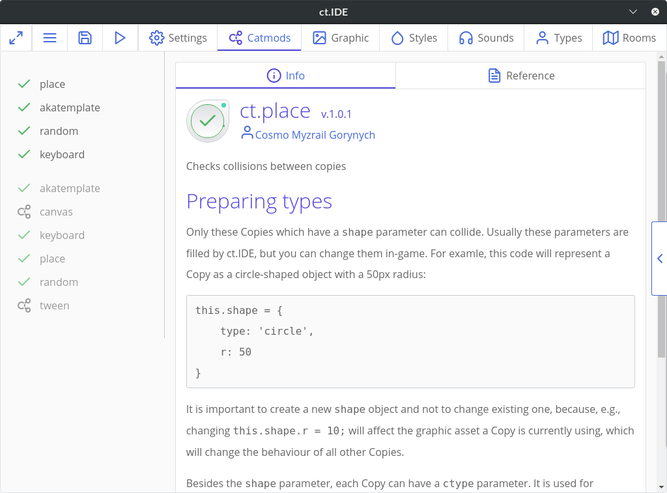The width and height of the screenshot is (667, 493).
Task: Toggle off enabled random catmod
Action: point(58,131)
